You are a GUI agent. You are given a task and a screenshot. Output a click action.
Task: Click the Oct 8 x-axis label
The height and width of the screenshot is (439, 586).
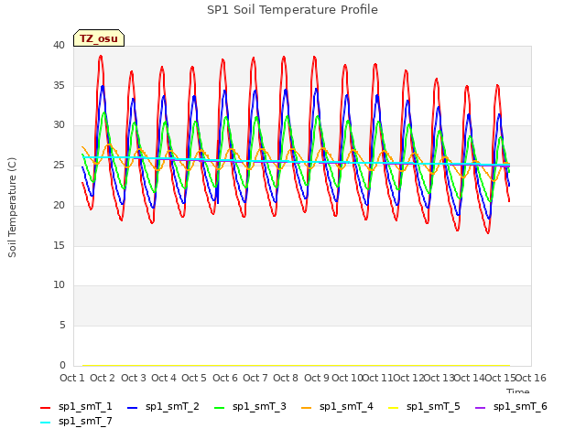point(286,378)
